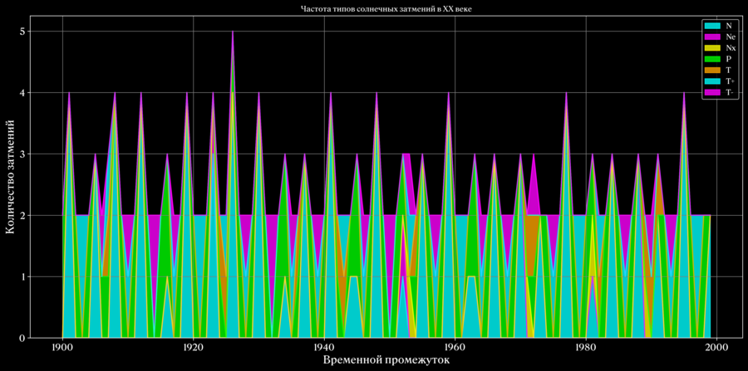Click the 3 y-axis tick label

point(23,154)
